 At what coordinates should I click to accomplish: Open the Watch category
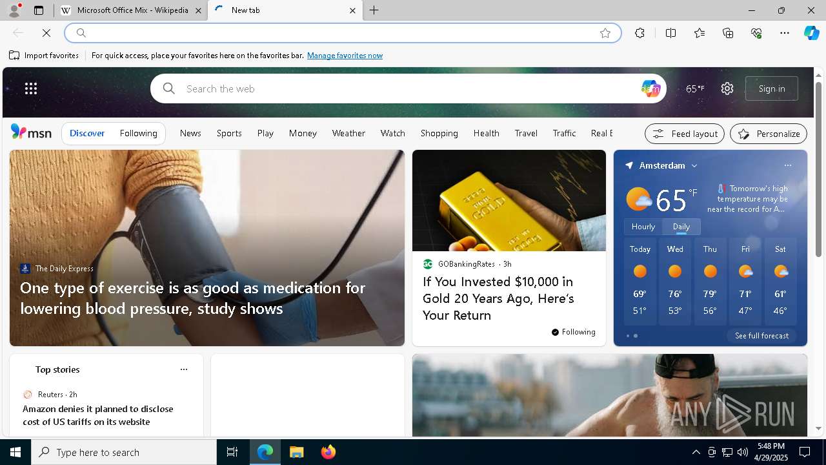393,133
